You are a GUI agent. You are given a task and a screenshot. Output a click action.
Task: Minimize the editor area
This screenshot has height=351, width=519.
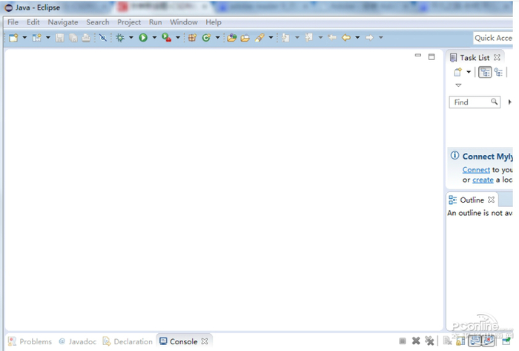pyautogui.click(x=418, y=56)
